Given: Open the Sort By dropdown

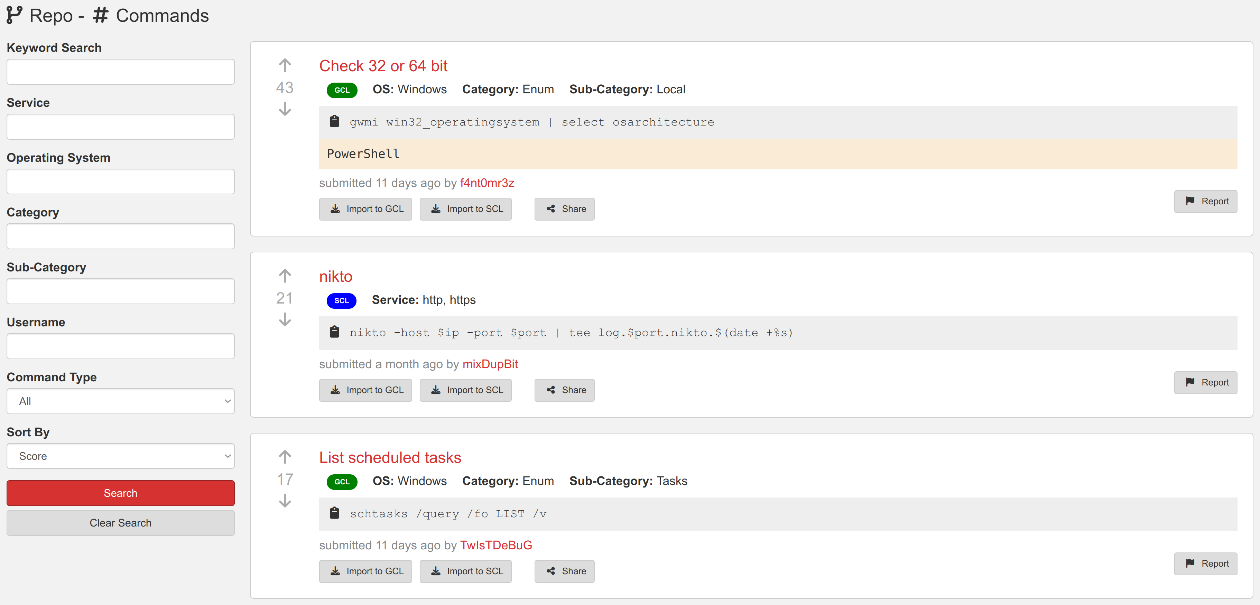Looking at the screenshot, I should click(120, 456).
